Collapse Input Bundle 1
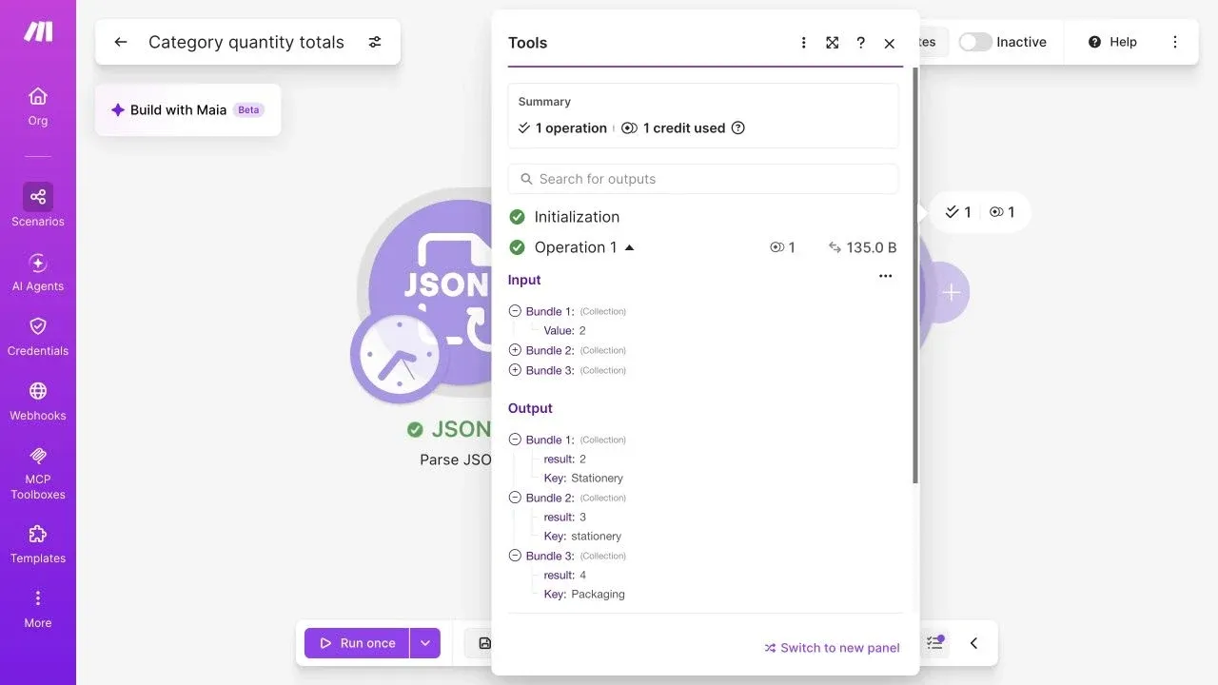The image size is (1218, 685). pos(515,311)
